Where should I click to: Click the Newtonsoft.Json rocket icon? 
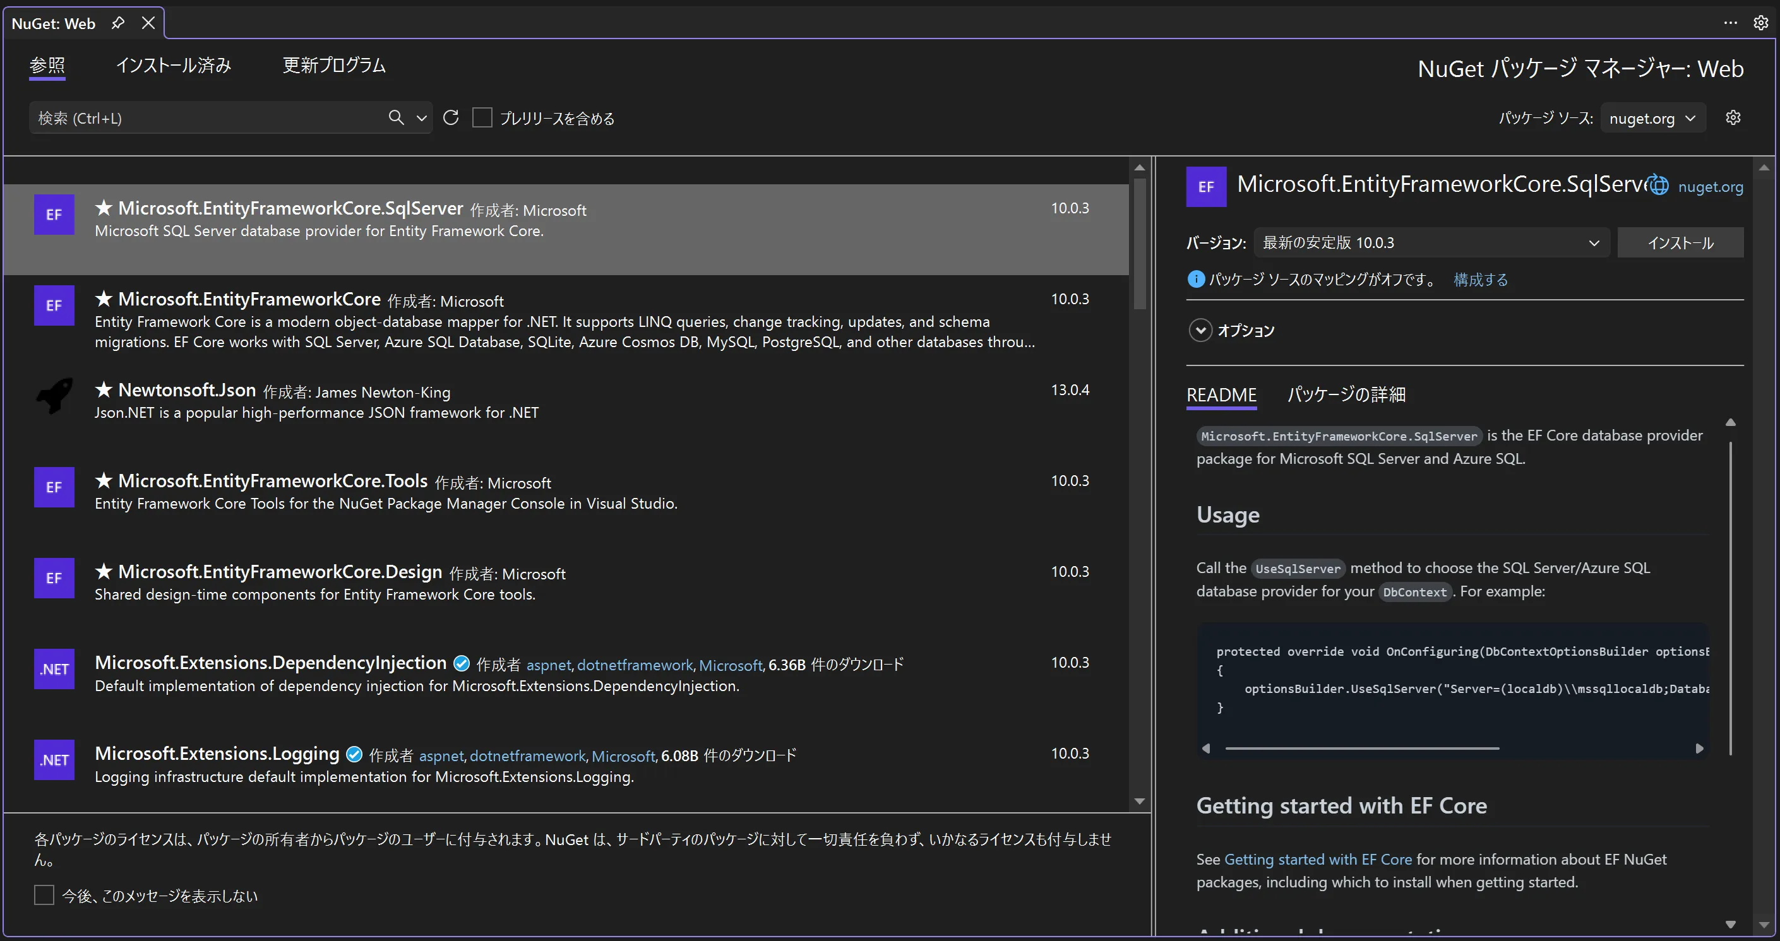click(x=54, y=396)
